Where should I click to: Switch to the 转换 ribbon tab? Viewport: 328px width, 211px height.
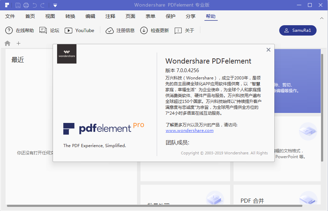pos(70,16)
